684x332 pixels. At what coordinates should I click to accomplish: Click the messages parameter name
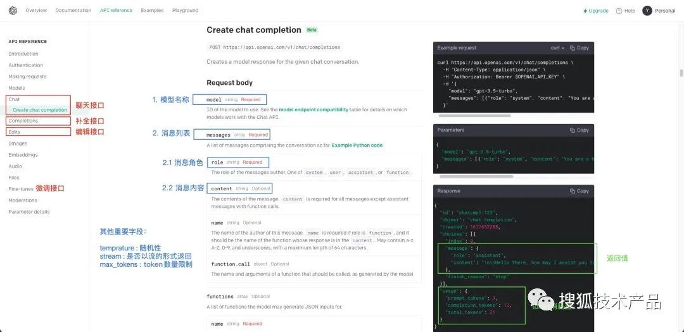click(218, 135)
